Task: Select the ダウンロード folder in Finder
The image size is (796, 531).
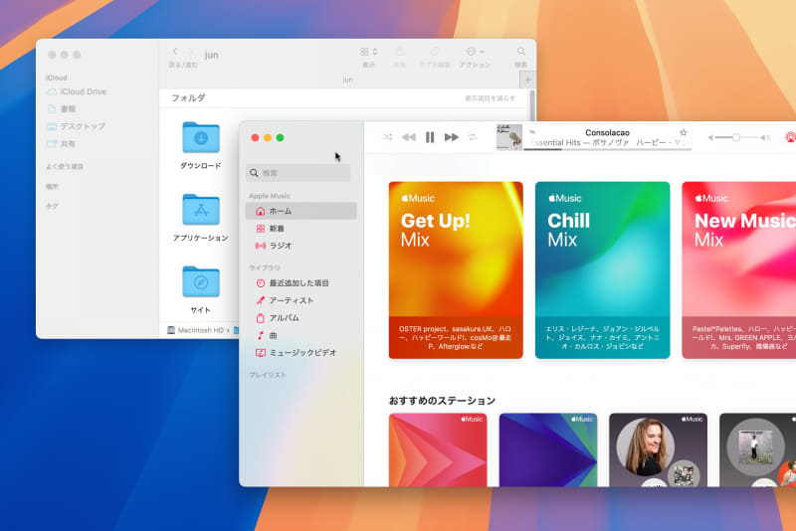Action: [x=201, y=145]
